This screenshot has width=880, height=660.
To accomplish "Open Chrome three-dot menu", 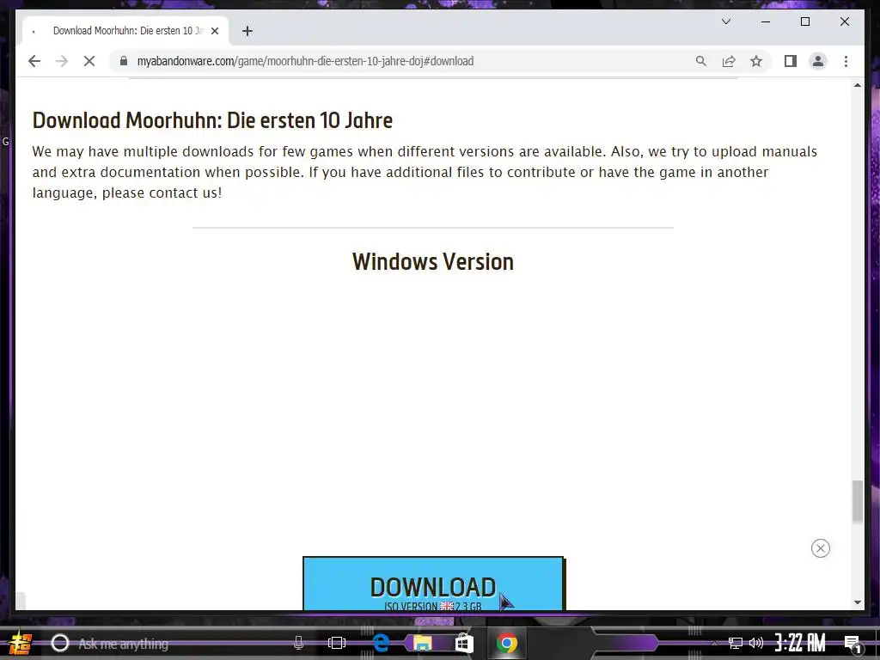I will (x=846, y=61).
